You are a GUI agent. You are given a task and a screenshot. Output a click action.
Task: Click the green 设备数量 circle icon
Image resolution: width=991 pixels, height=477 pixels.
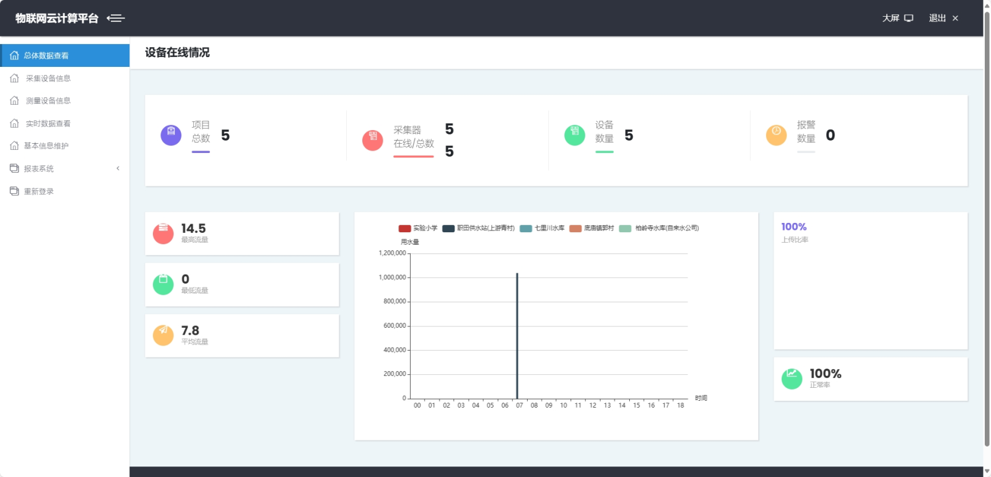(575, 135)
